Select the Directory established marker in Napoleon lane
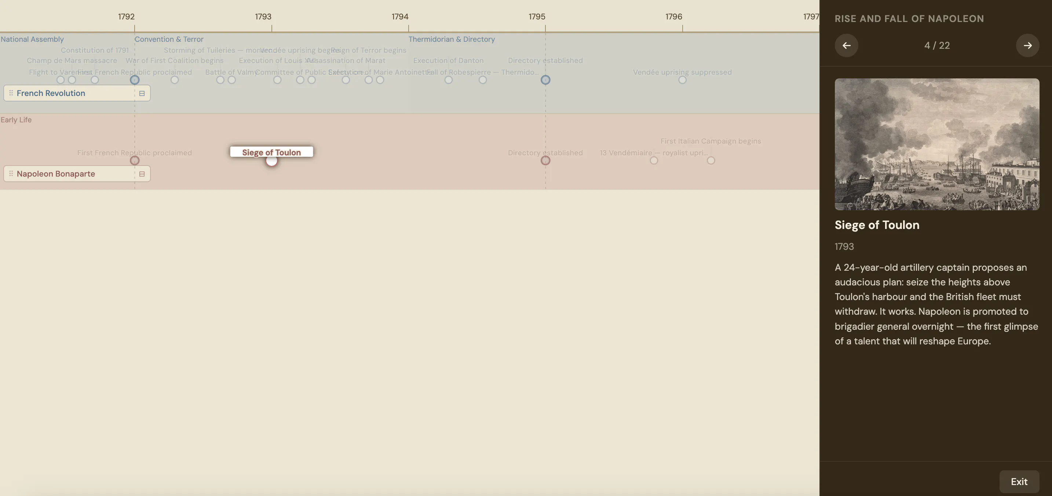This screenshot has height=496, width=1052. coord(545,160)
